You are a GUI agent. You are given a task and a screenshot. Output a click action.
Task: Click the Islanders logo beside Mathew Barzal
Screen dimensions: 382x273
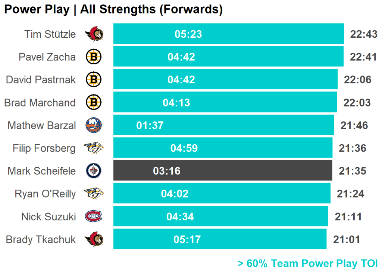coord(94,125)
